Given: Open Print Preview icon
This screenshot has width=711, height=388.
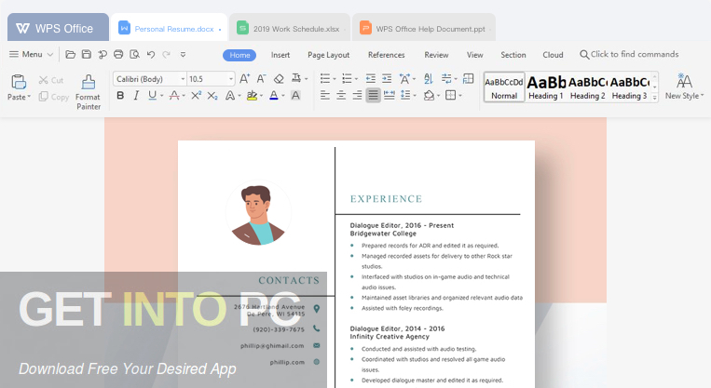Looking at the screenshot, I should tap(135, 54).
